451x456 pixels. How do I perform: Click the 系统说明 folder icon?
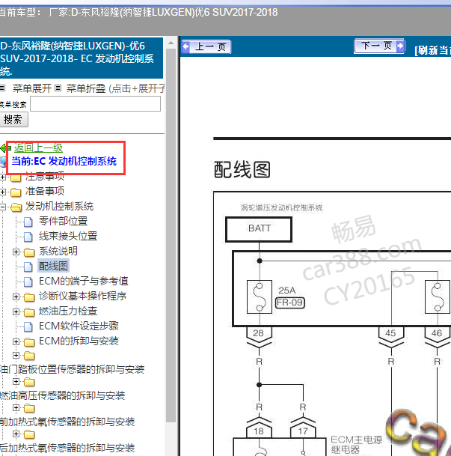(x=29, y=252)
